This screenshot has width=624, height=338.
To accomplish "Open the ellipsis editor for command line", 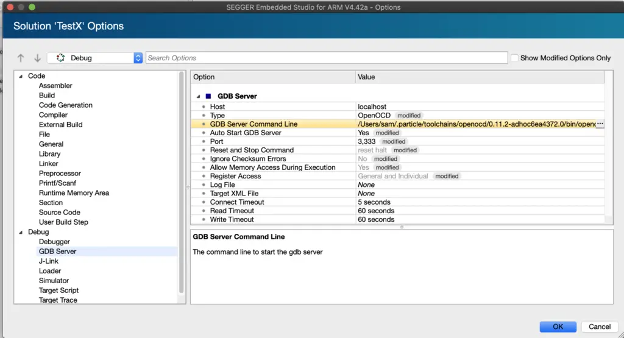I will [600, 124].
